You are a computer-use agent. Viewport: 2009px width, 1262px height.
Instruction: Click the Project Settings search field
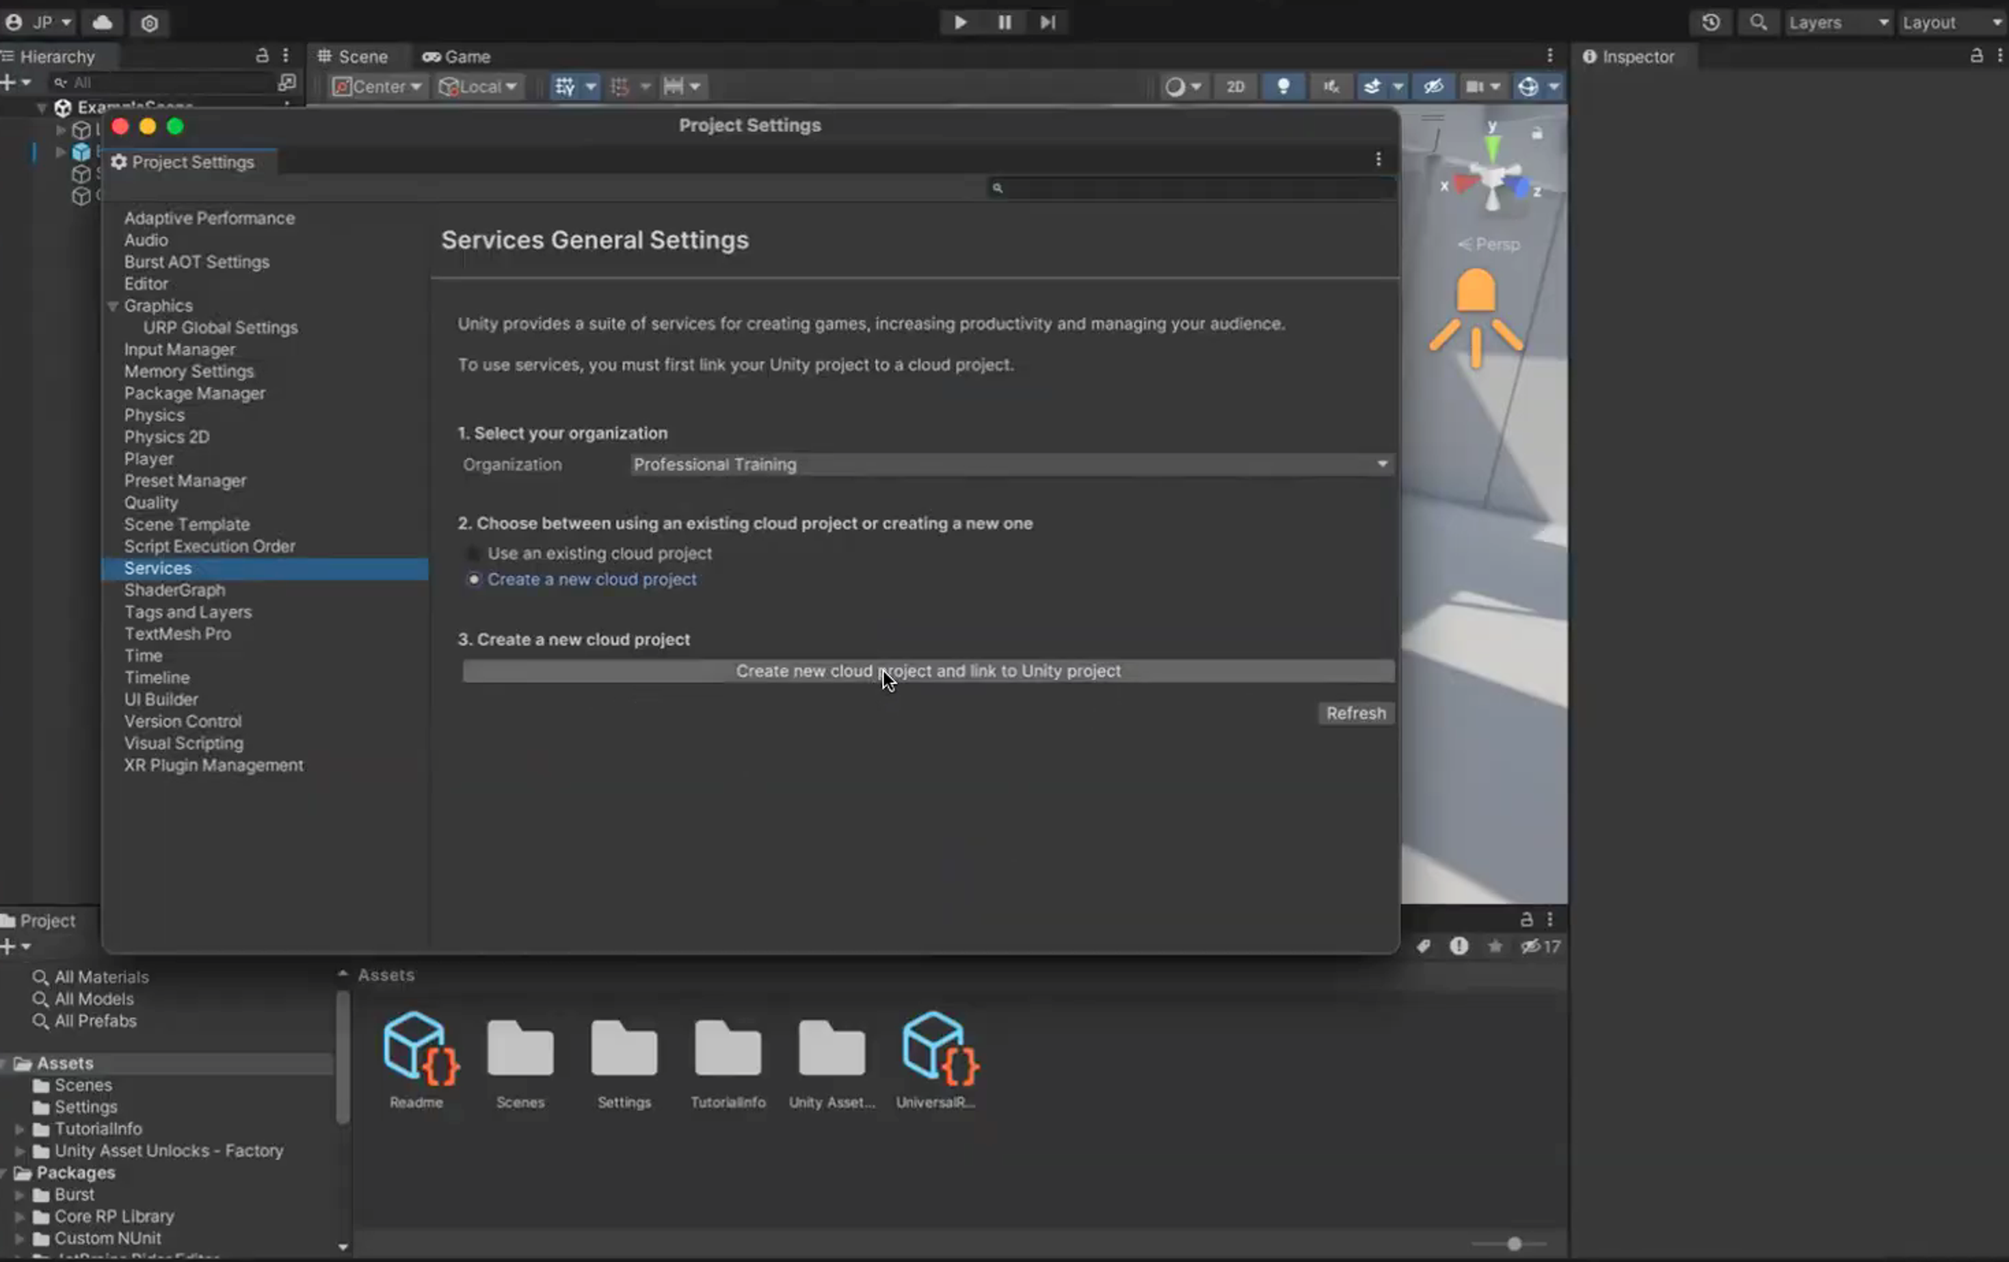coord(1191,189)
